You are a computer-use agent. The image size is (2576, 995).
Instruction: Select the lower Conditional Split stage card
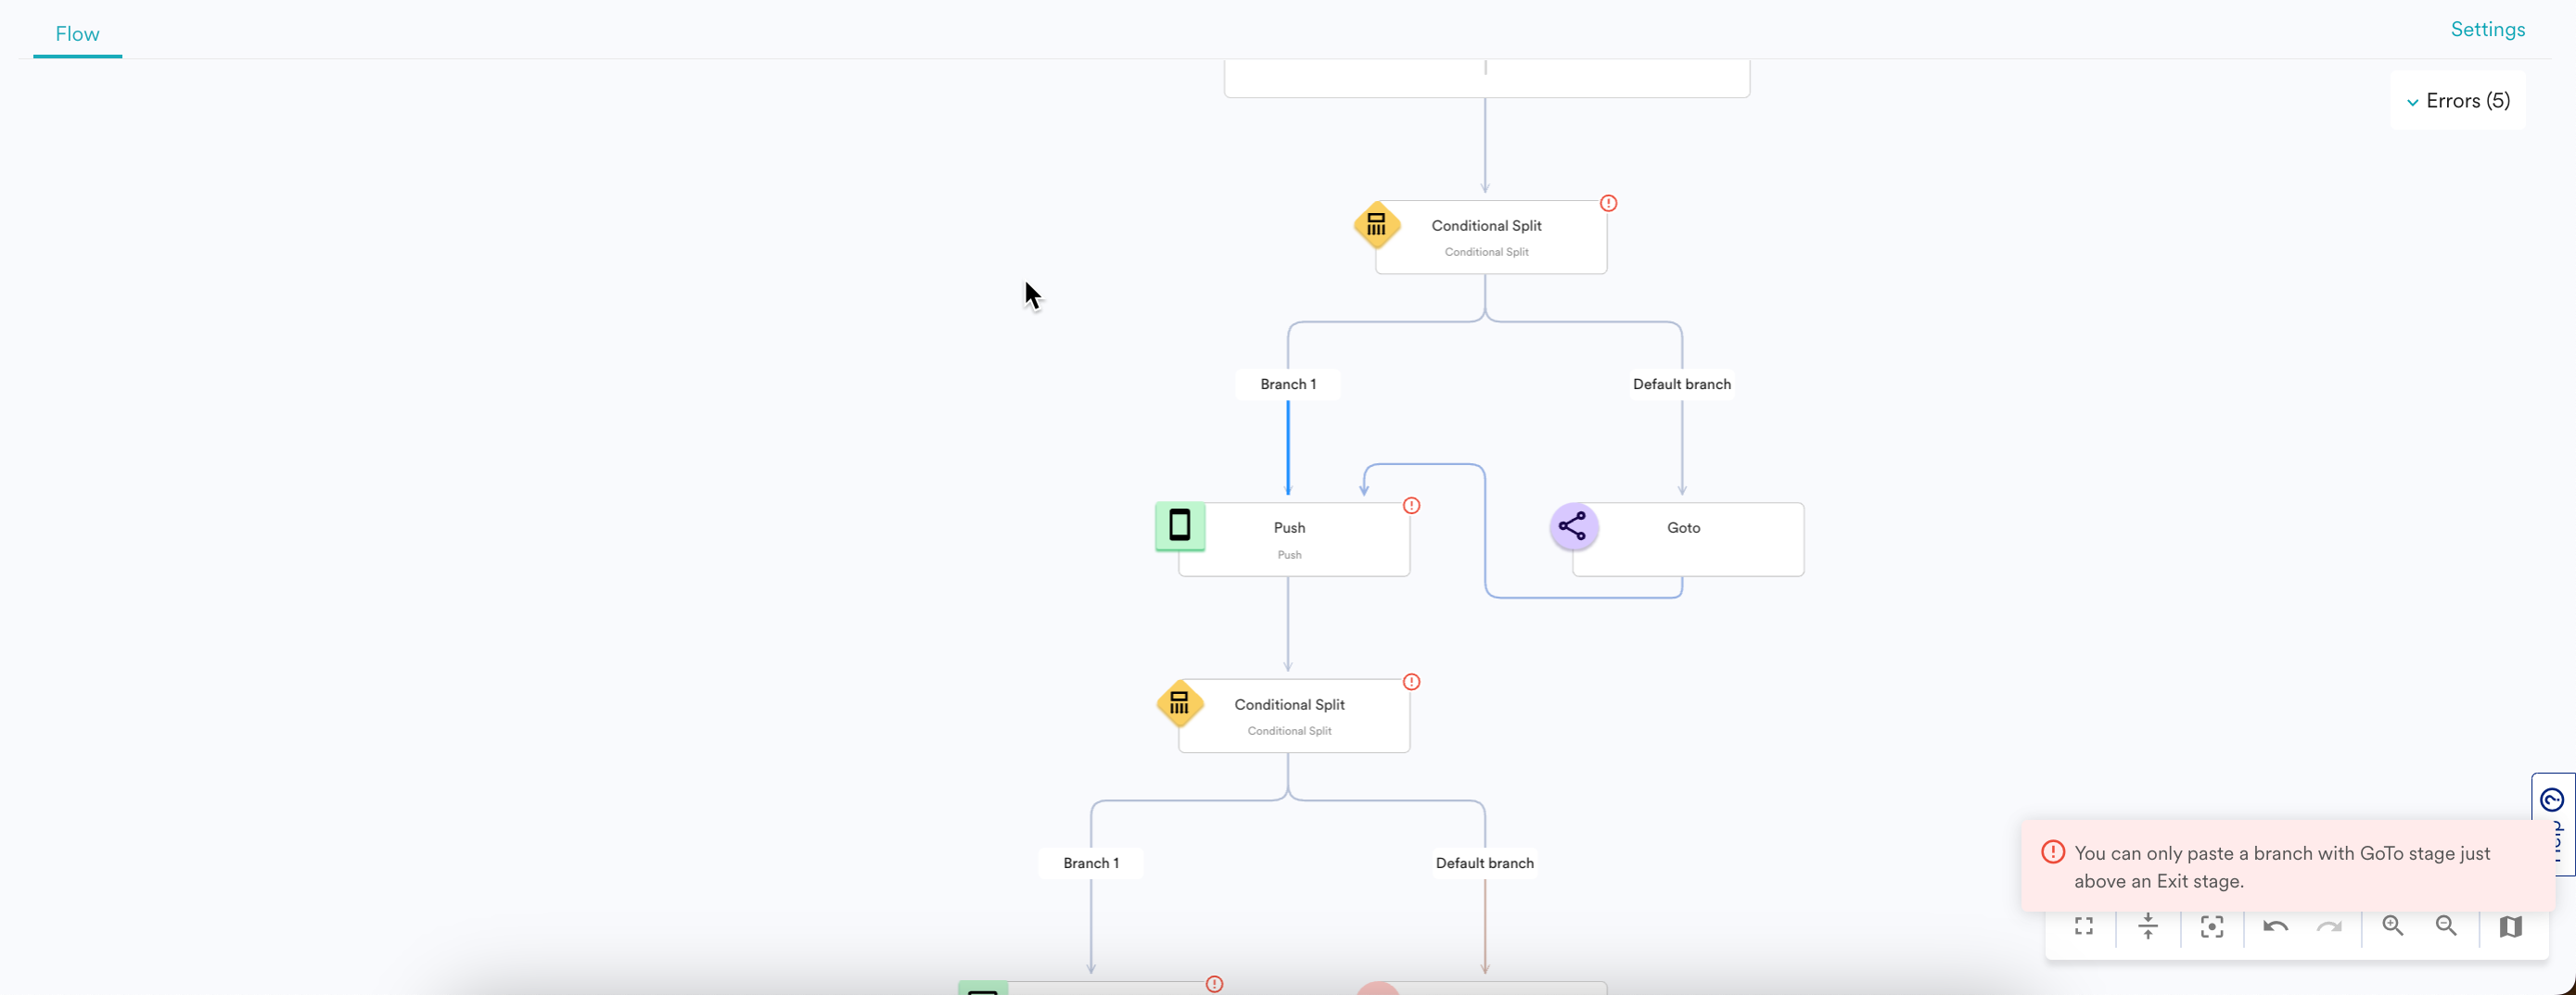[x=1293, y=716]
